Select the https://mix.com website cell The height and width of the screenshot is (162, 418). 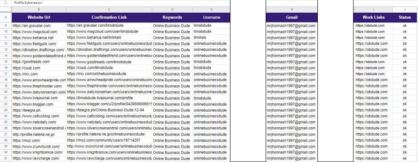(x=39, y=74)
